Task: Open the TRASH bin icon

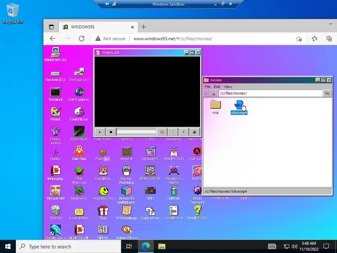Action: pyautogui.click(x=55, y=211)
